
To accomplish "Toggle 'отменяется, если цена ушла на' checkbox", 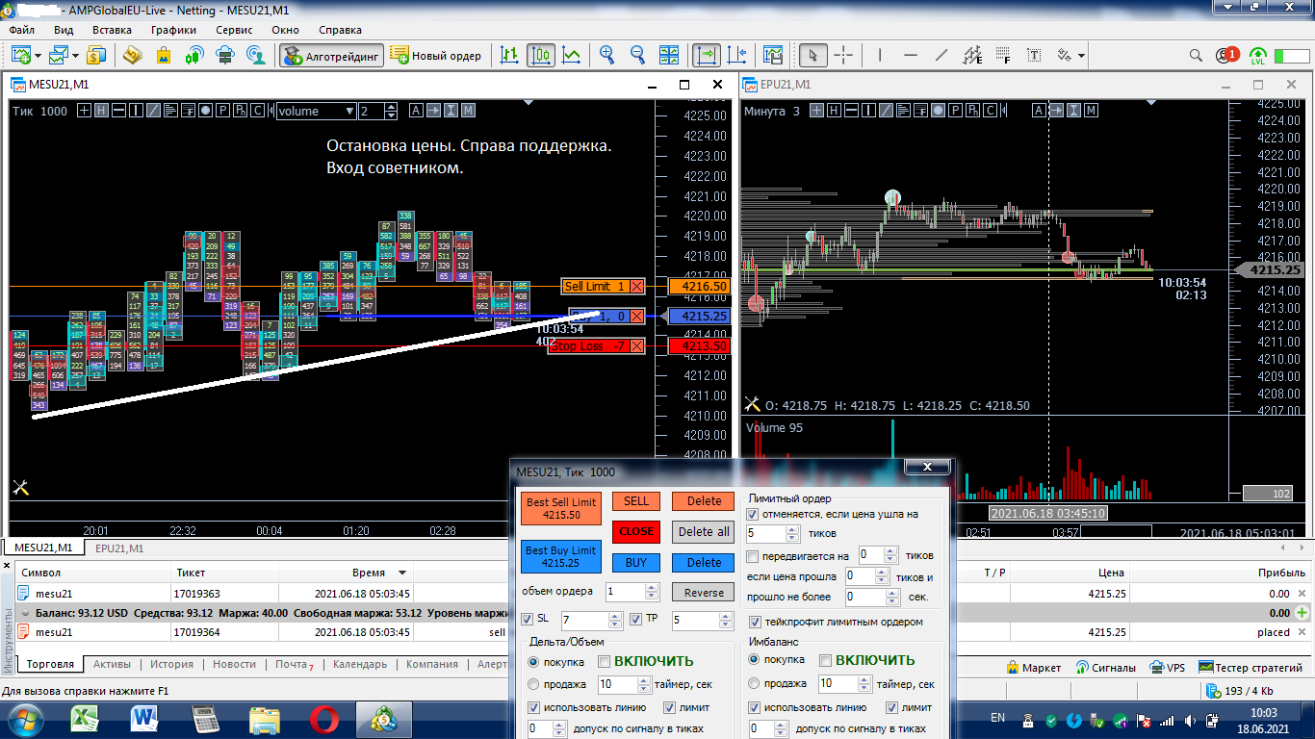I will click(753, 514).
